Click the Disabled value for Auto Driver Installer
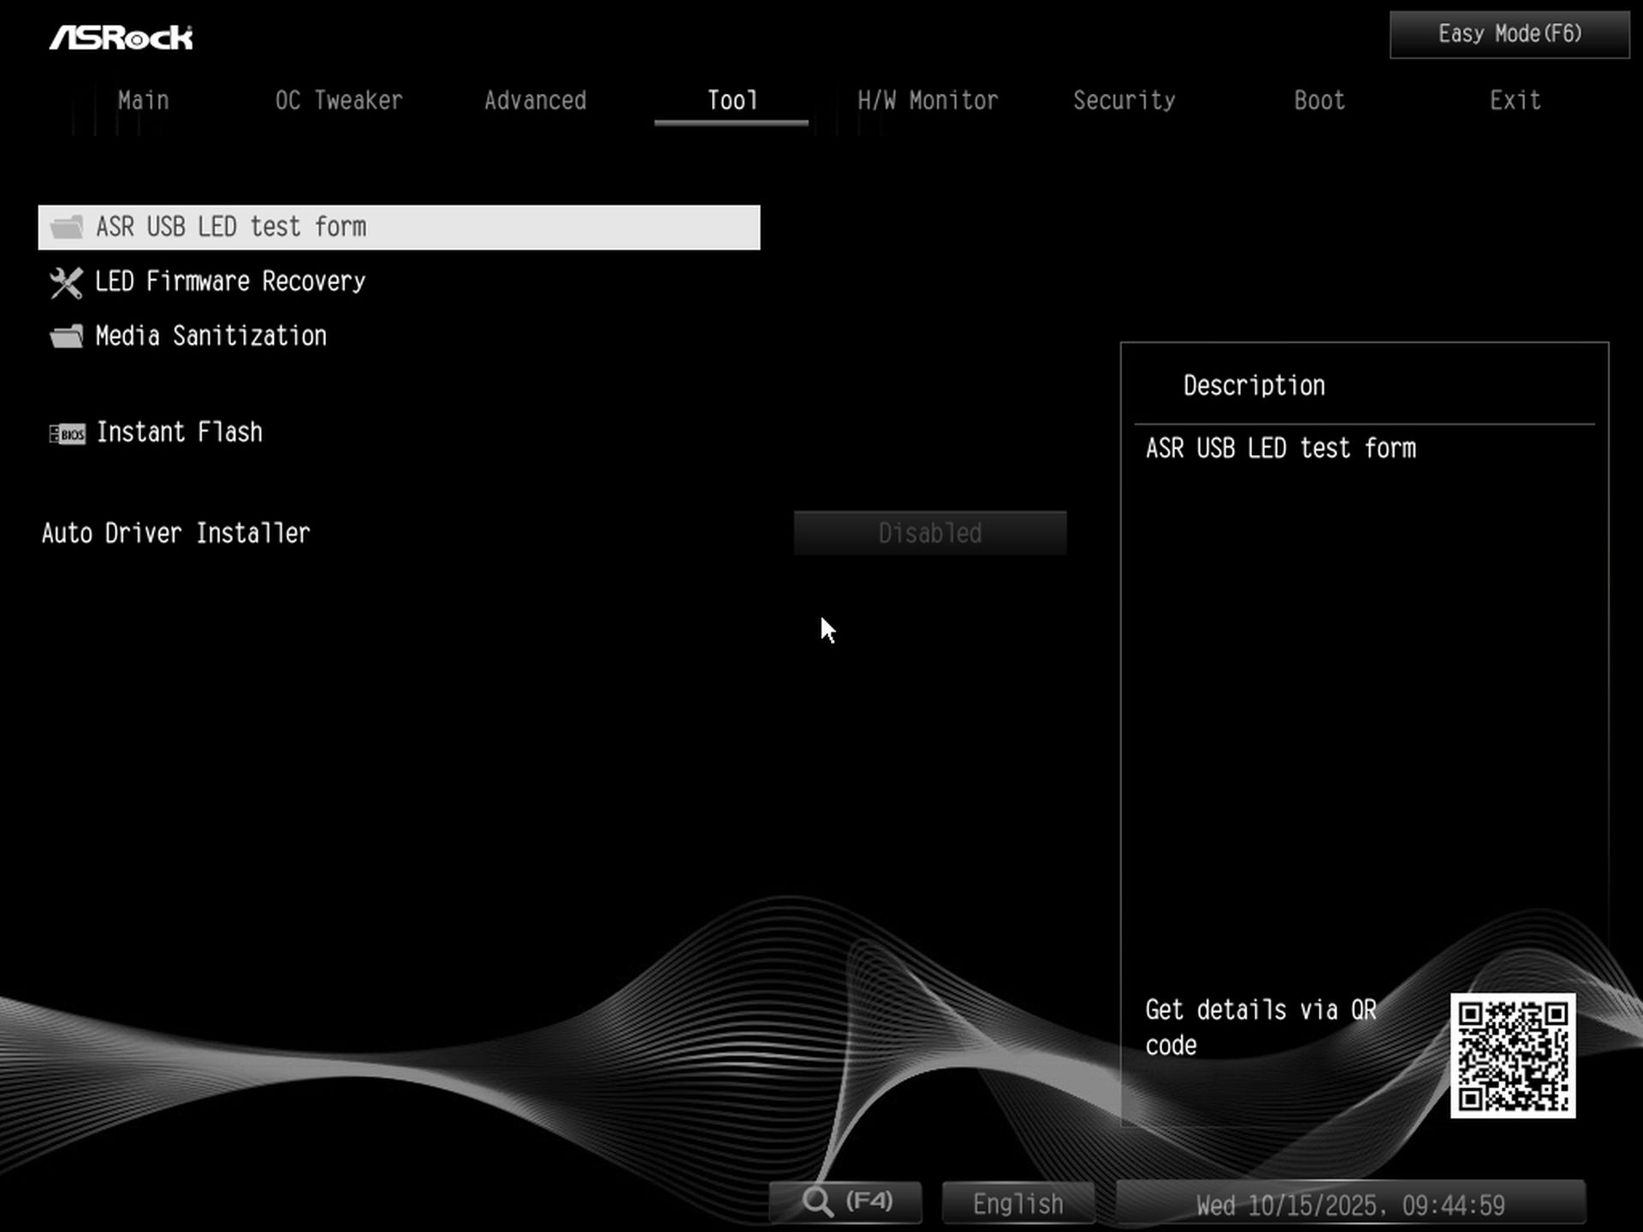The height and width of the screenshot is (1232, 1643). pyautogui.click(x=929, y=533)
